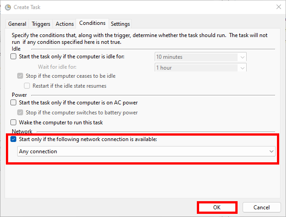Select the Conditions tab
This screenshot has height=217, width=286.
(92, 23)
